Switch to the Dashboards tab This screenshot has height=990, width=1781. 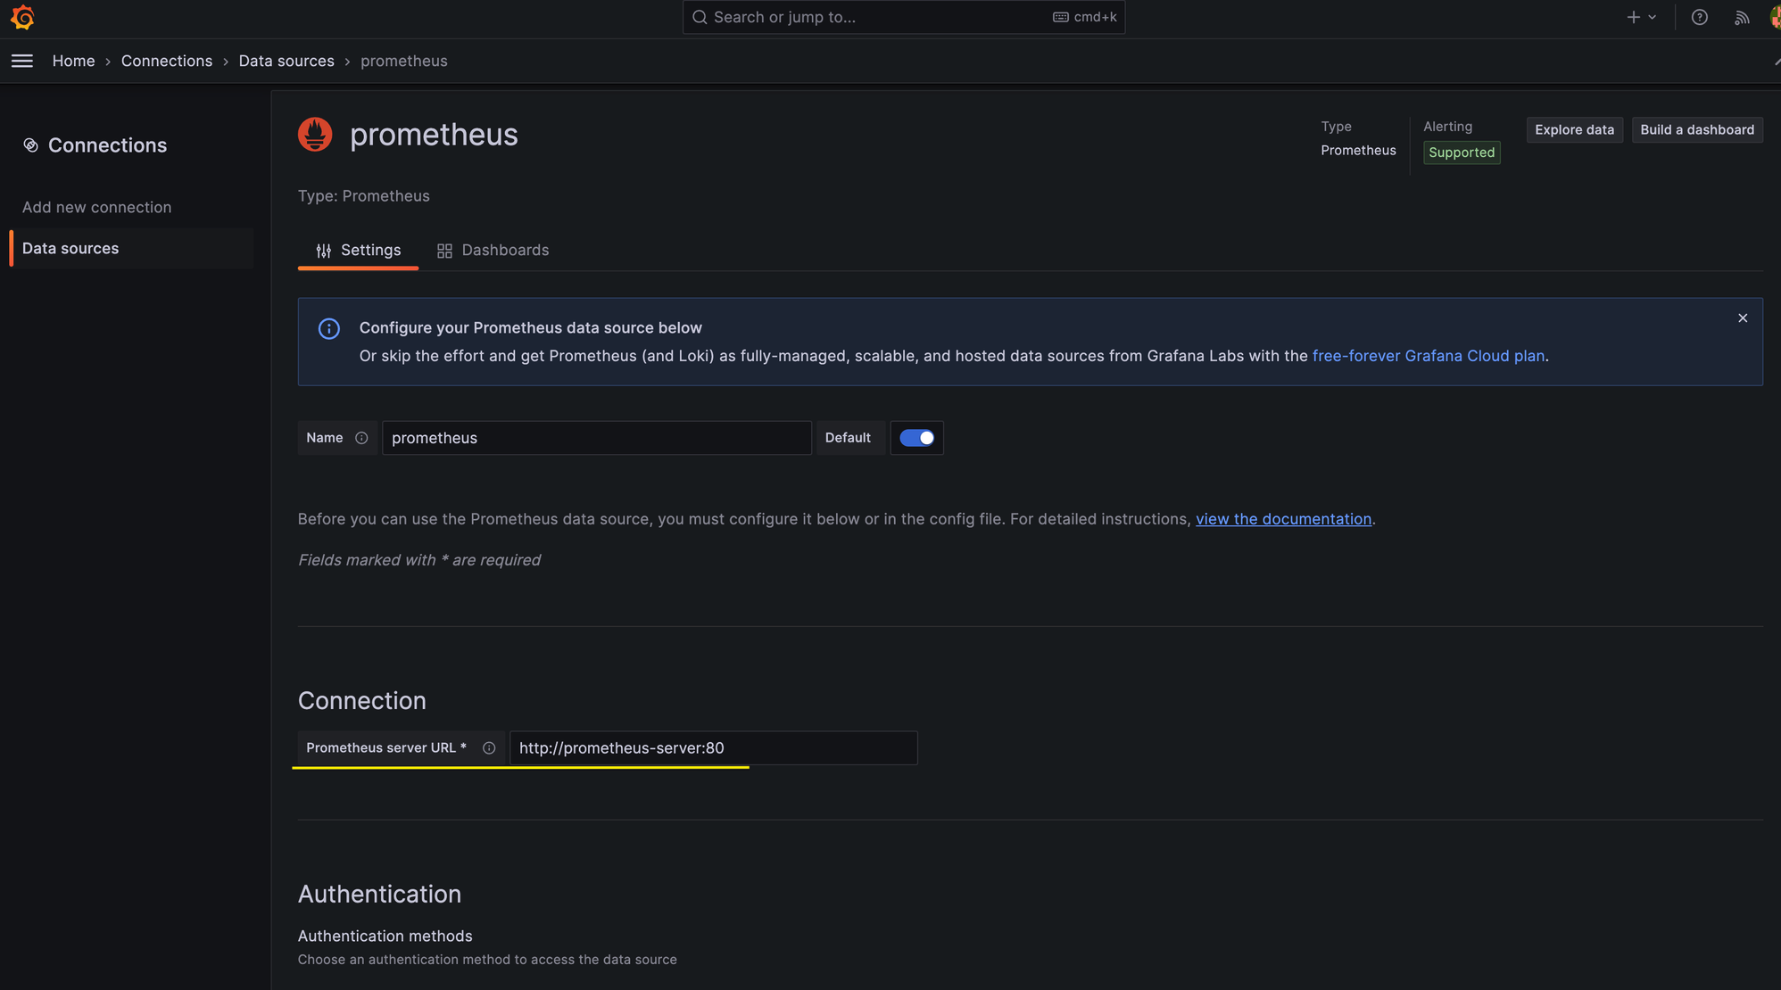point(493,251)
